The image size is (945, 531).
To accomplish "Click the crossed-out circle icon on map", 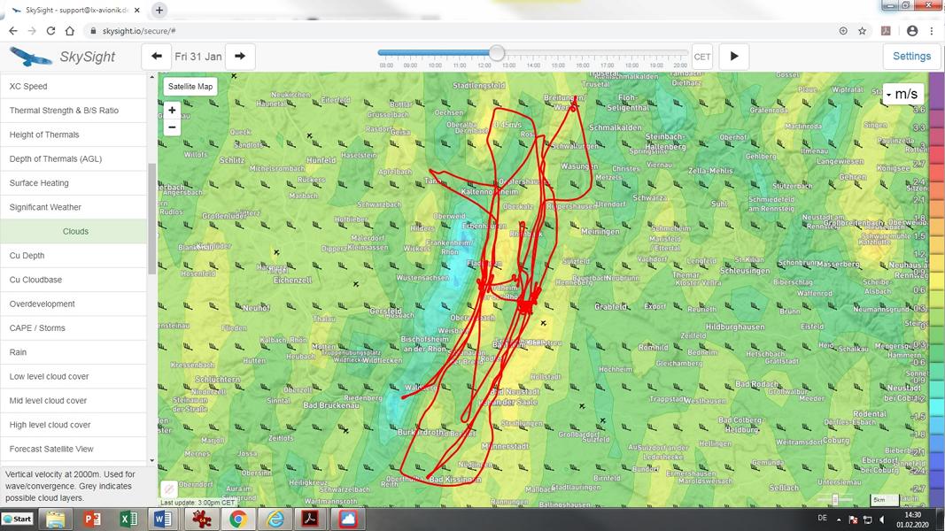I will point(168,489).
